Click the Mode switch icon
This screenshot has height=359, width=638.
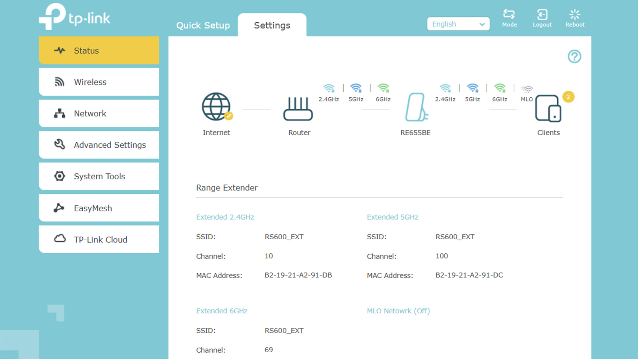[x=509, y=14]
